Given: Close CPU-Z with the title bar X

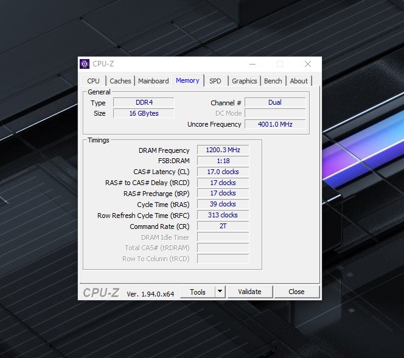Looking at the screenshot, I should (x=308, y=64).
